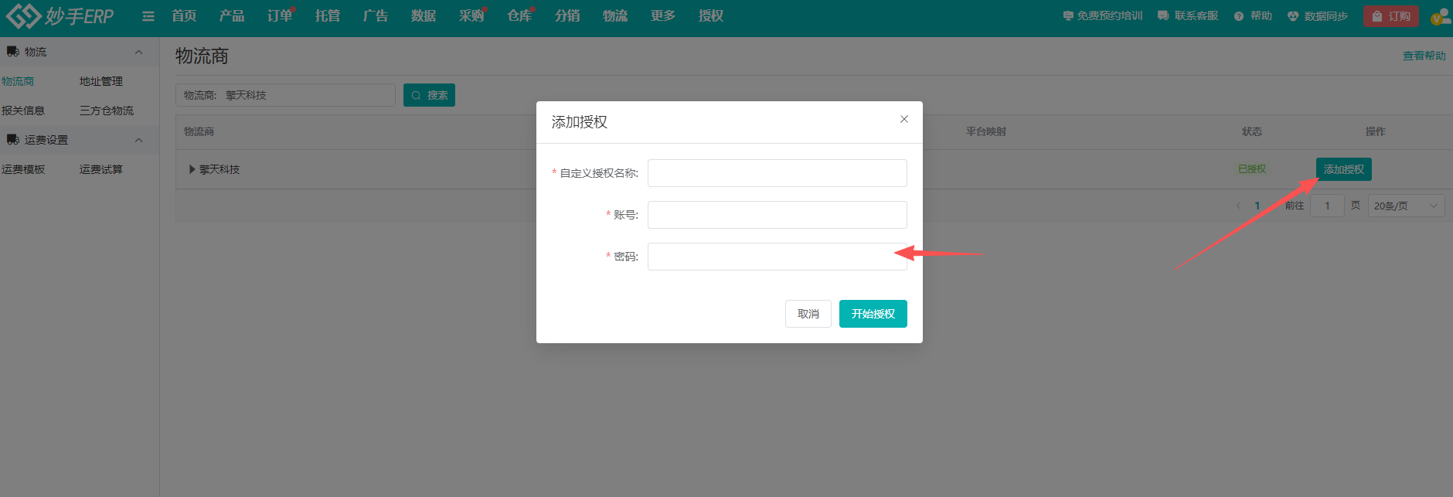
Task: Click the 开始授权 button
Action: click(873, 314)
